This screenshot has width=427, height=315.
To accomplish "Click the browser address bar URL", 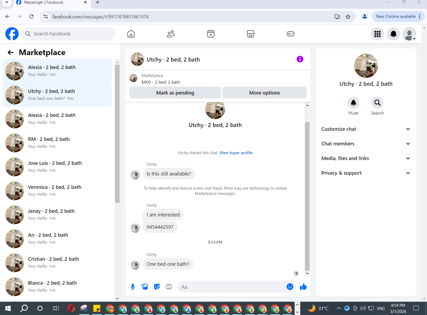I will 100,17.
